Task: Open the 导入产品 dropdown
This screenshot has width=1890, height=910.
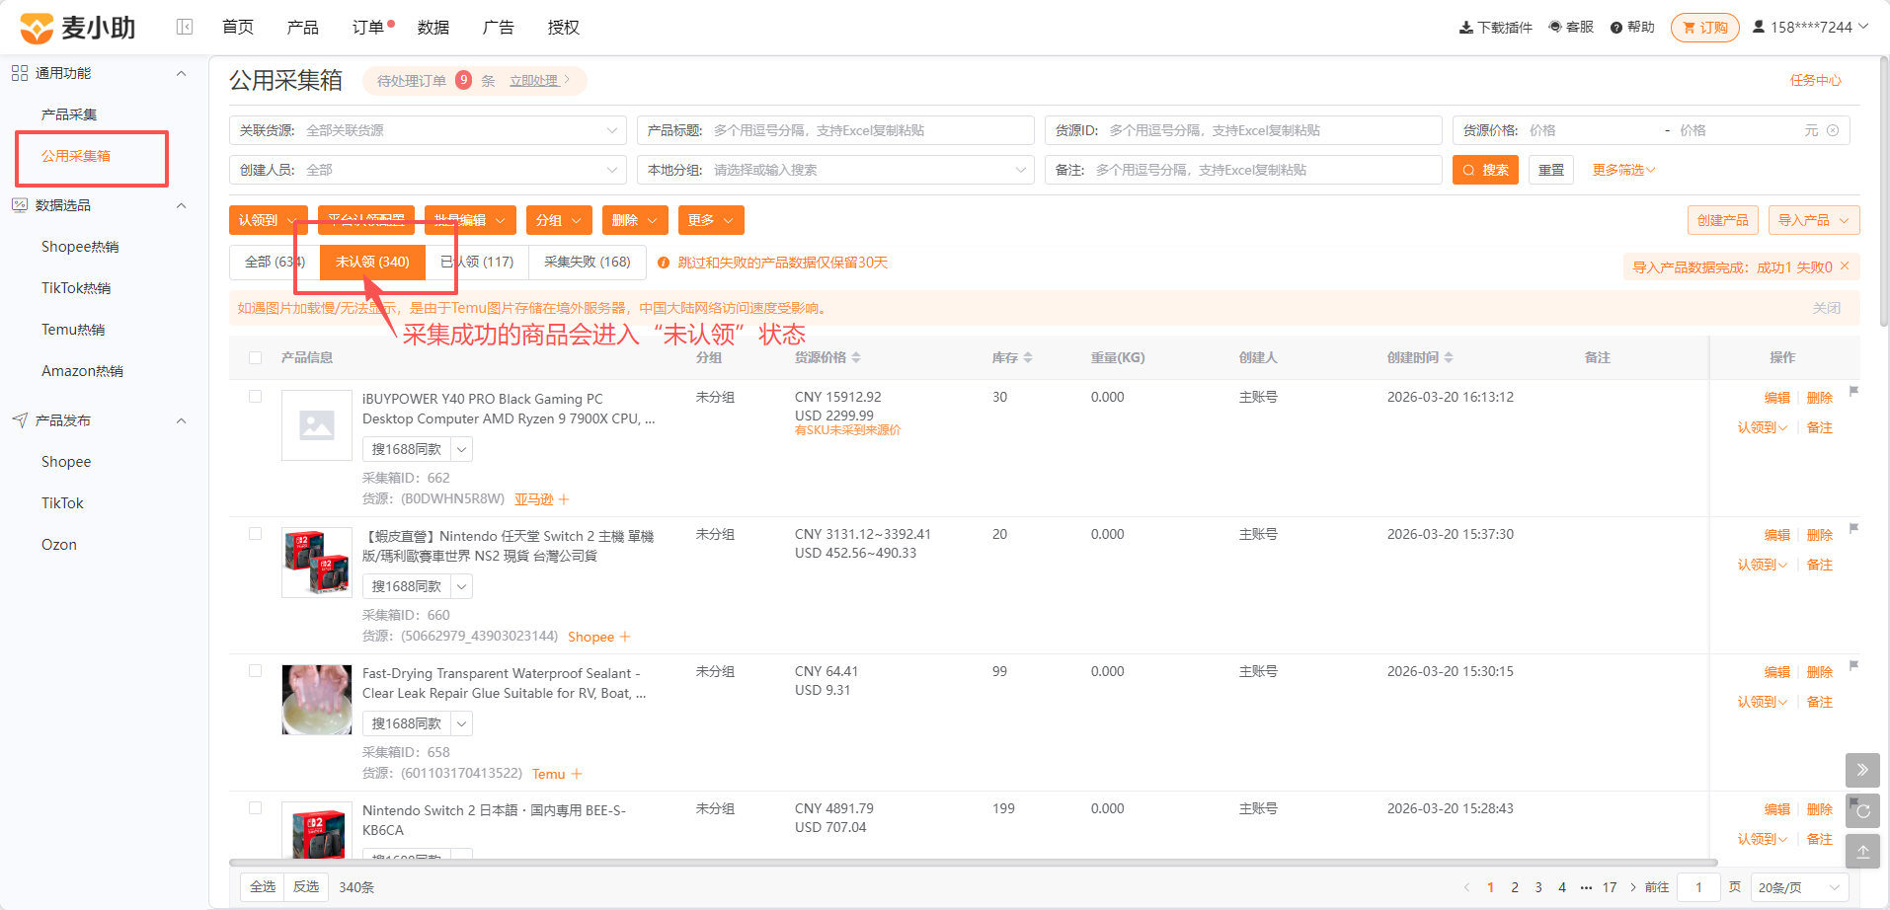Action: pyautogui.click(x=1814, y=220)
